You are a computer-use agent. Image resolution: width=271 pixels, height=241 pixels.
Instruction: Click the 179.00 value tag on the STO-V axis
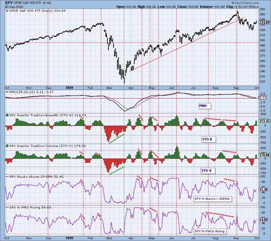click(264, 155)
